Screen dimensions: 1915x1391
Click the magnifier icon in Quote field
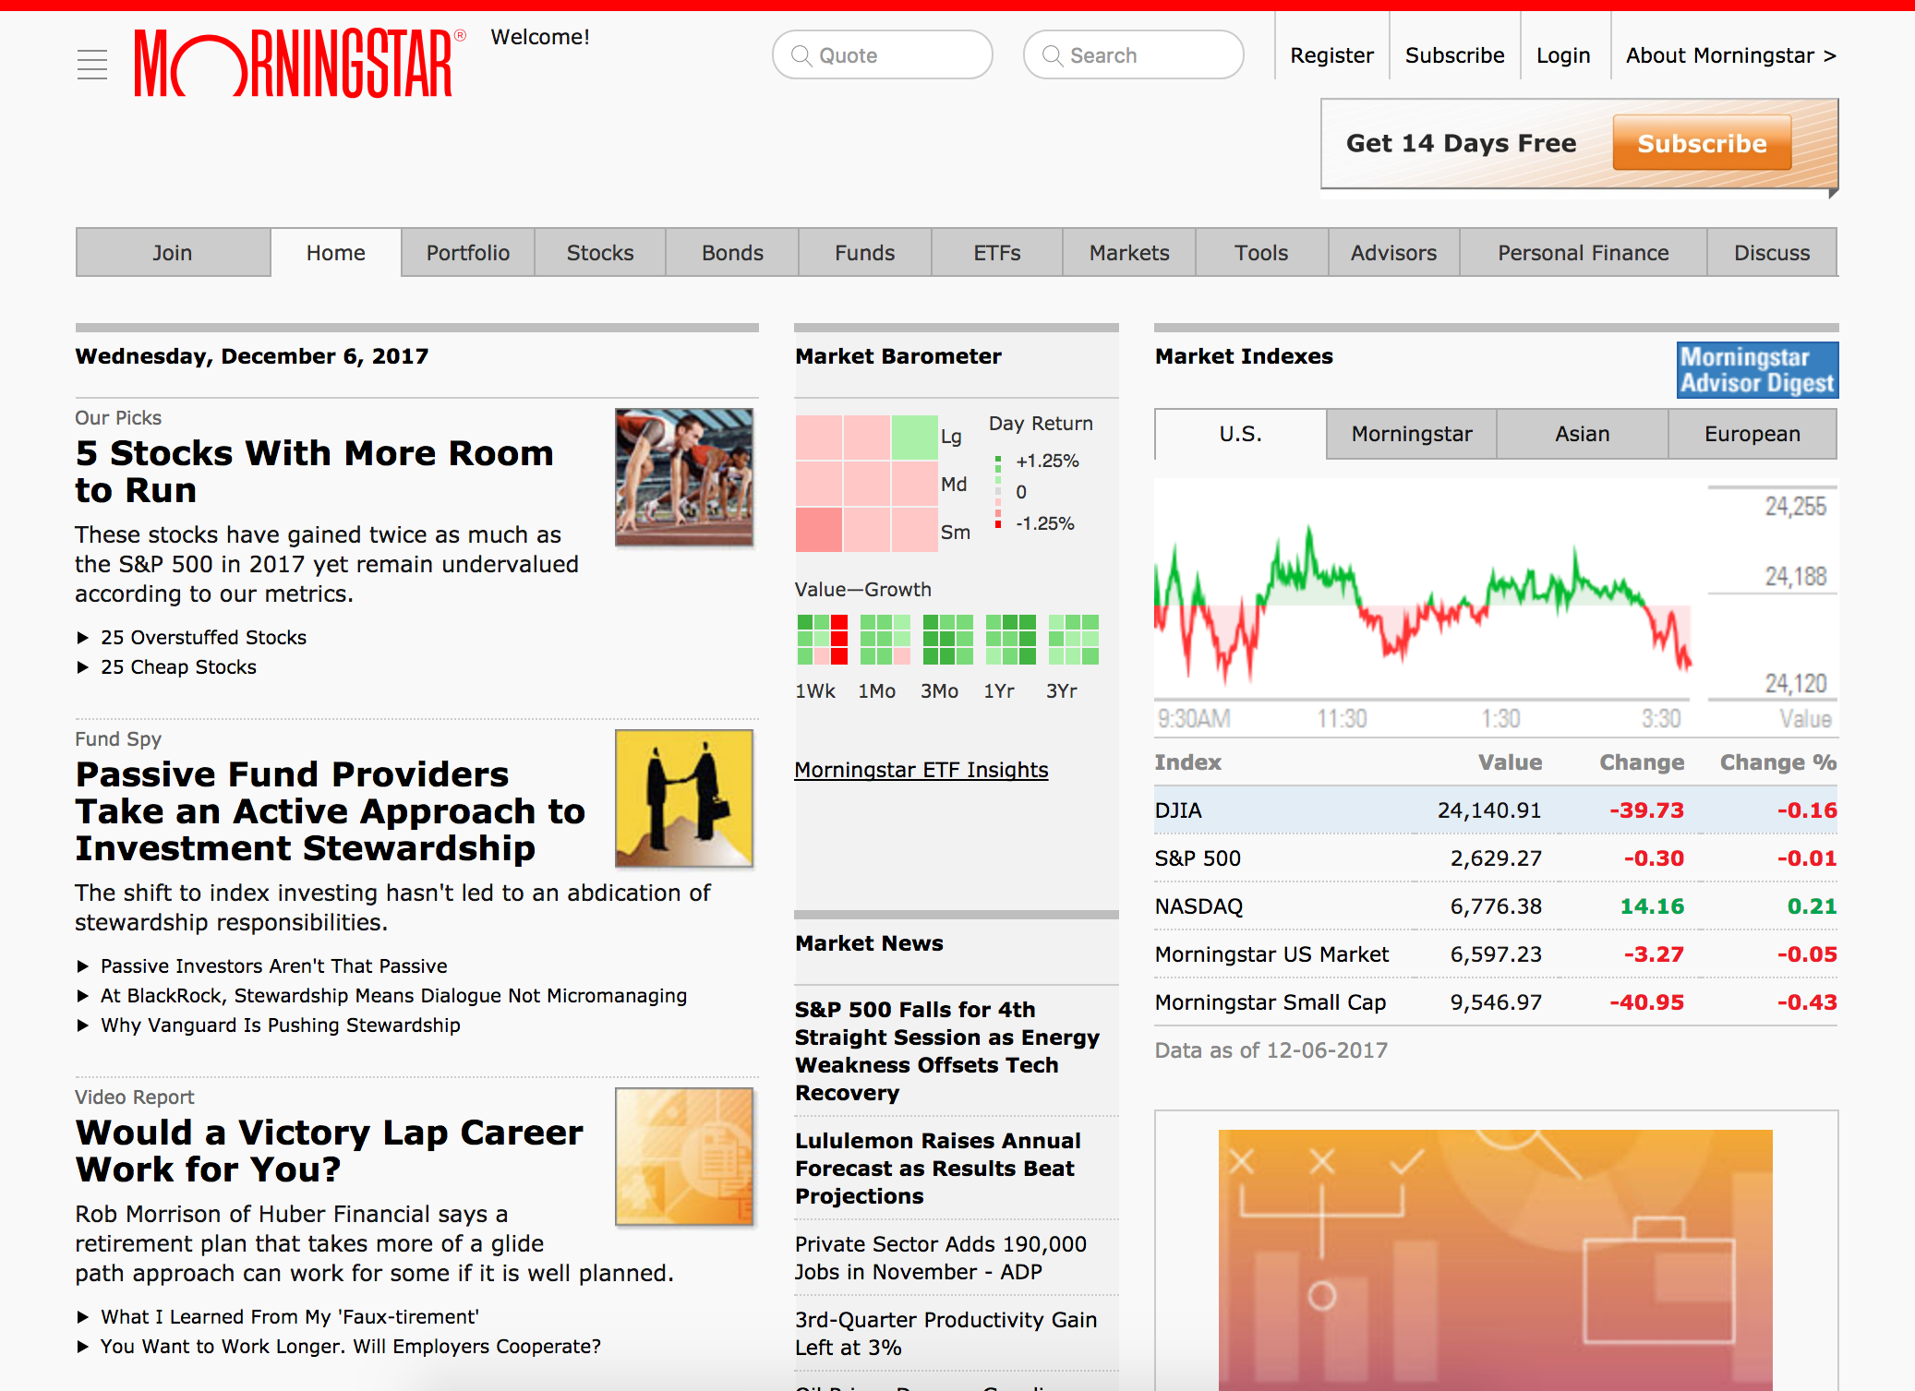(801, 55)
